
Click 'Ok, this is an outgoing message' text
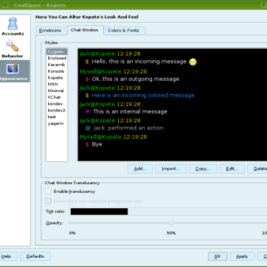(x=136, y=79)
